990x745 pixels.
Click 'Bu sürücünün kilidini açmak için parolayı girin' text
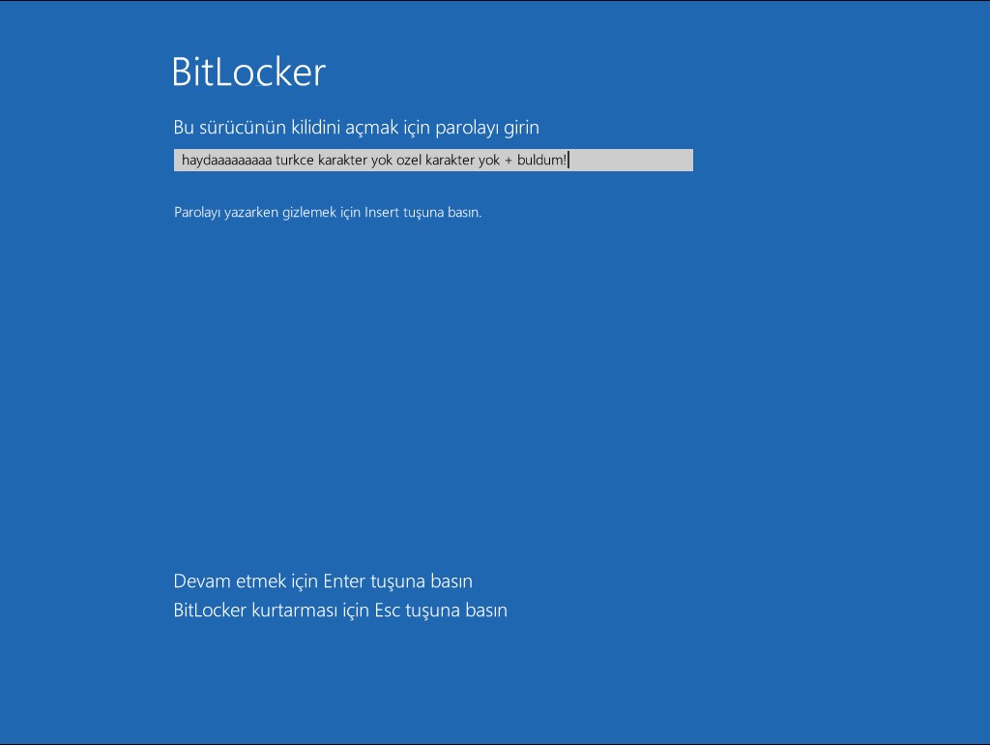[356, 128]
